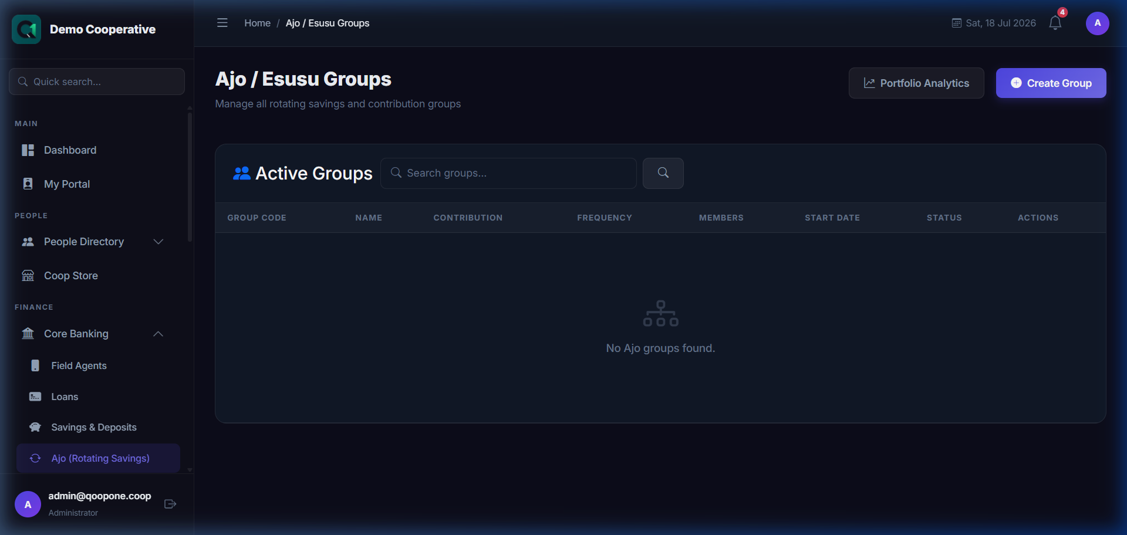The height and width of the screenshot is (535, 1127).
Task: Click the MEMBERS column header
Action: [721, 218]
